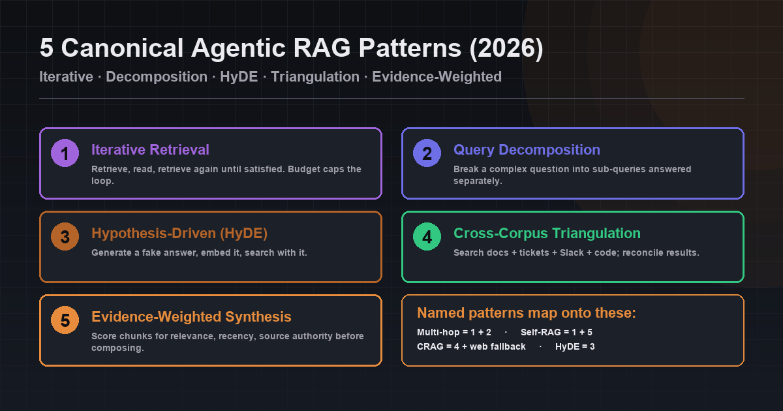Click description 'Score chunks for relevance, recency'
Viewport: 783px width, 411px height.
tap(228, 342)
